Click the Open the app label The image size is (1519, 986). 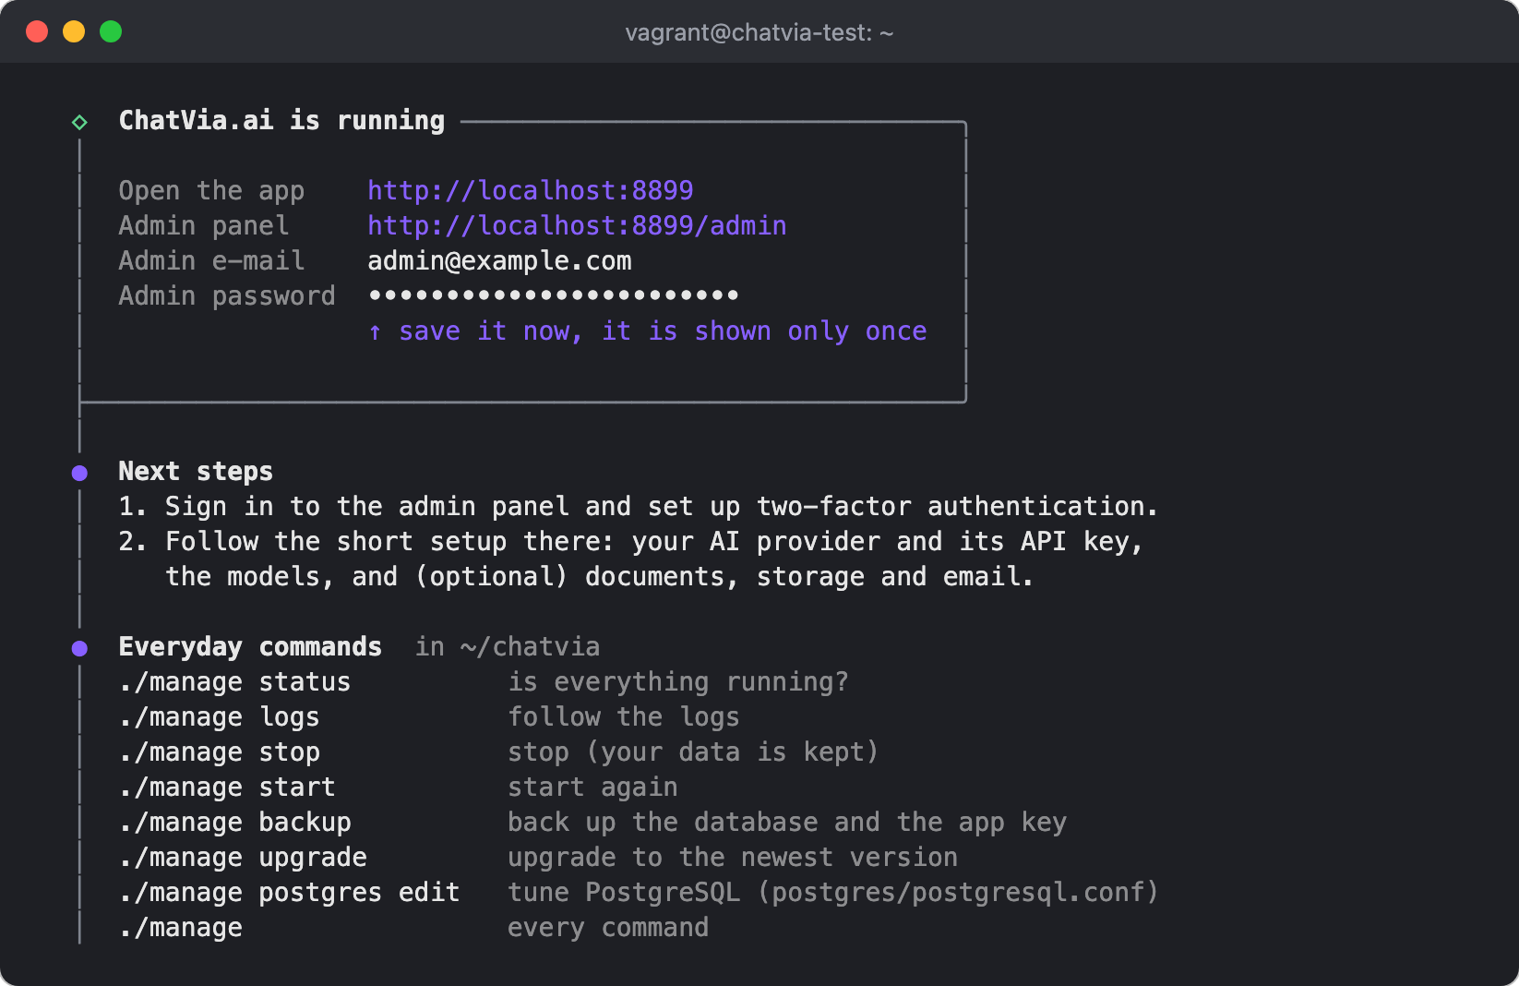click(211, 190)
